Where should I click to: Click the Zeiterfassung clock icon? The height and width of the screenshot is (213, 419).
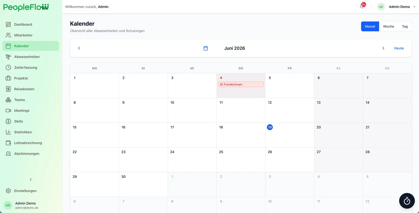[8, 68]
